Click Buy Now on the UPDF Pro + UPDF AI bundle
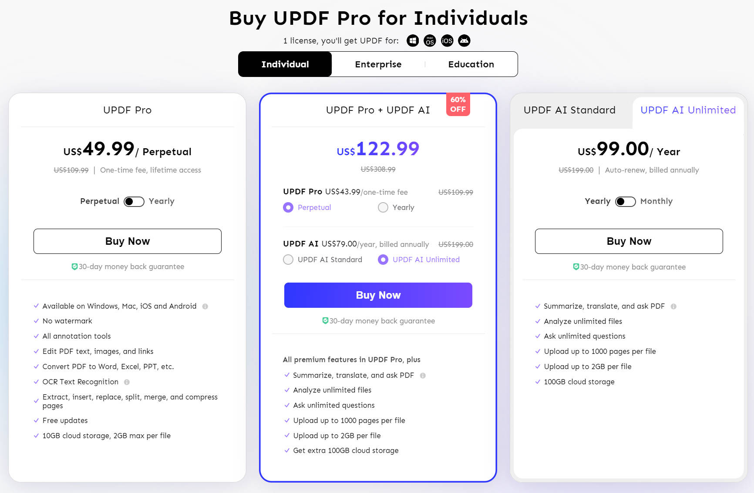 [x=378, y=295]
